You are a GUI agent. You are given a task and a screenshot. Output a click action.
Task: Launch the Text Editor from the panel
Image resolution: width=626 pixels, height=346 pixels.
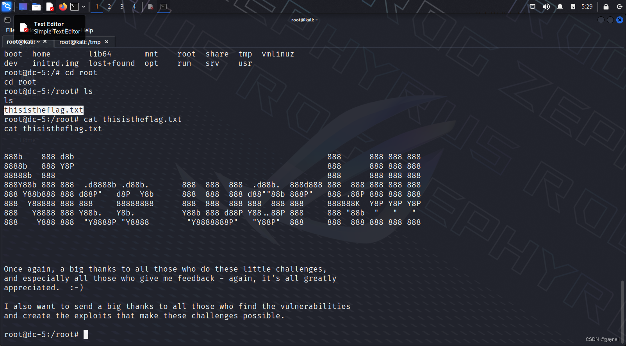pyautogui.click(x=50, y=7)
